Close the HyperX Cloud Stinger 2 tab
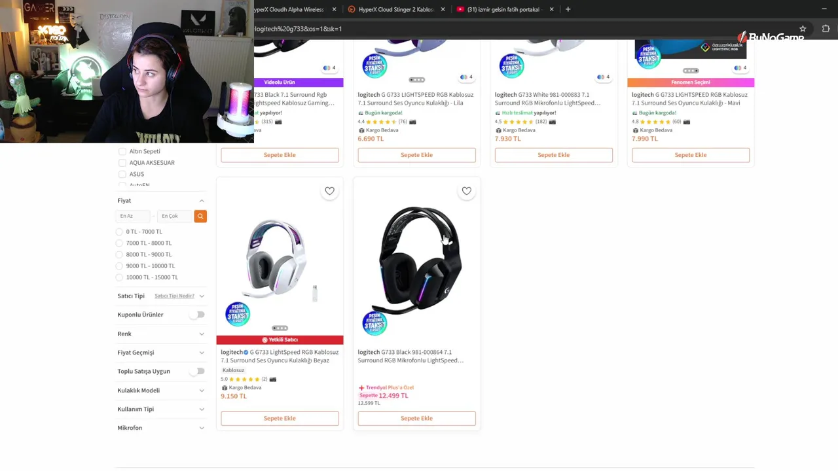The height and width of the screenshot is (471, 838). (443, 9)
